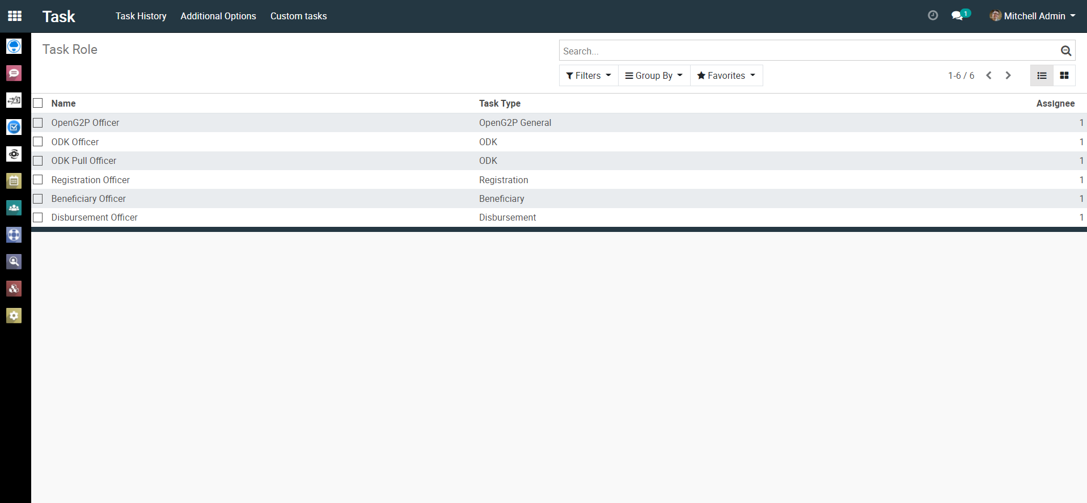The height and width of the screenshot is (503, 1087).
Task: Open the Mitchell Admin user menu
Action: 1033,16
